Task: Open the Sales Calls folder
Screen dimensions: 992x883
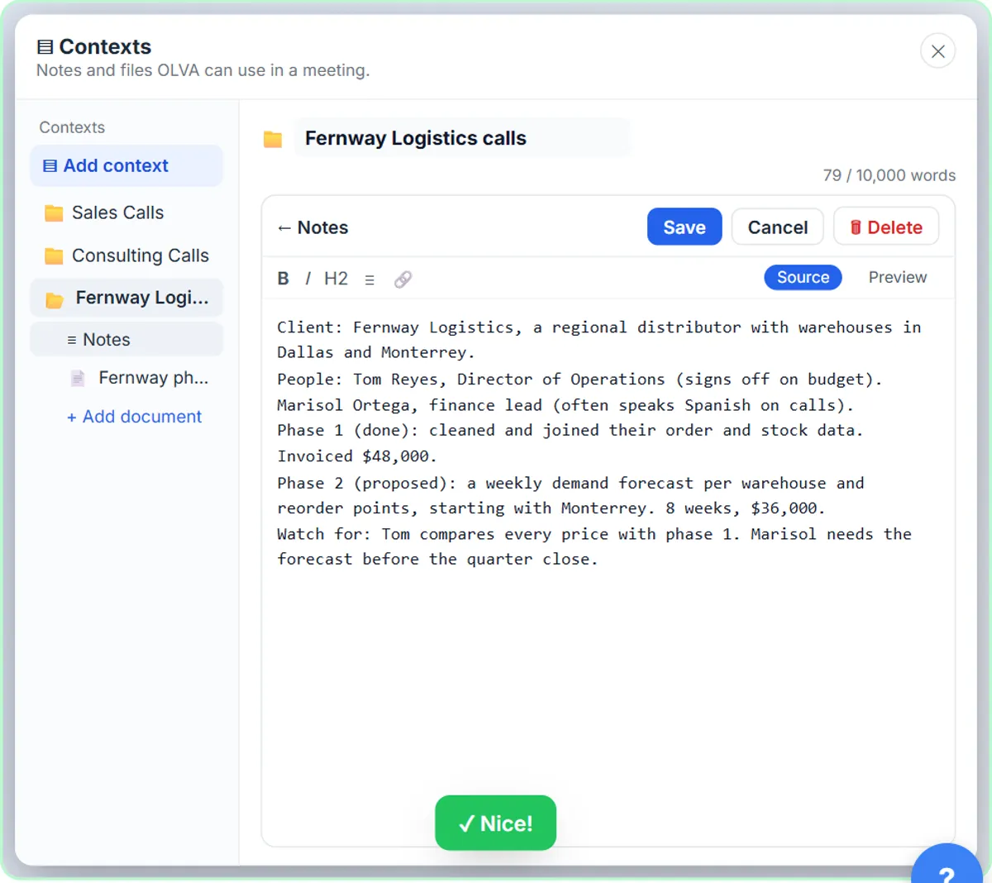Action: [126, 212]
